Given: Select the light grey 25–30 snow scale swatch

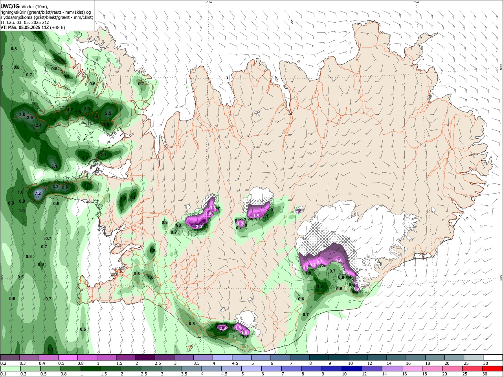Looking at the screenshot, I should pyautogui.click(x=473, y=357).
